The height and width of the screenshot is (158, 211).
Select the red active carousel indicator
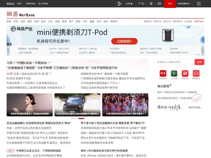(x=81, y=118)
